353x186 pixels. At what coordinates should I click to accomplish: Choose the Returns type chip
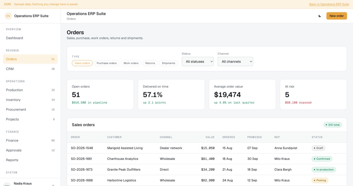[x=150, y=63]
